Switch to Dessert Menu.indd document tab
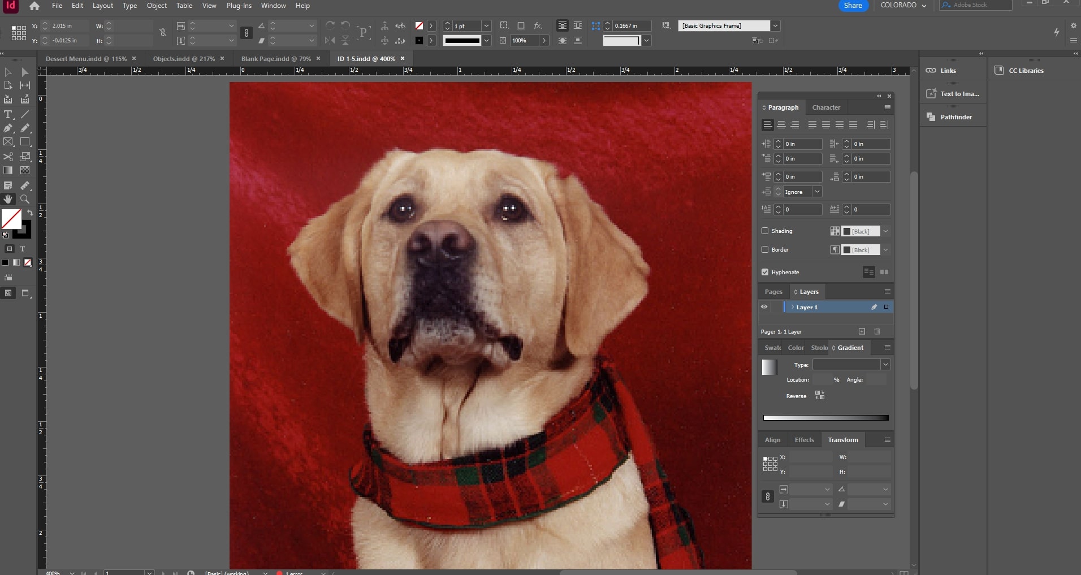The image size is (1081, 575). pyautogui.click(x=86, y=59)
